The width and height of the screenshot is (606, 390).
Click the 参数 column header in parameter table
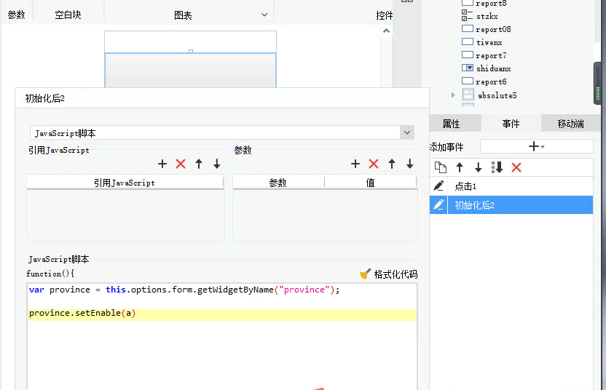point(278,182)
